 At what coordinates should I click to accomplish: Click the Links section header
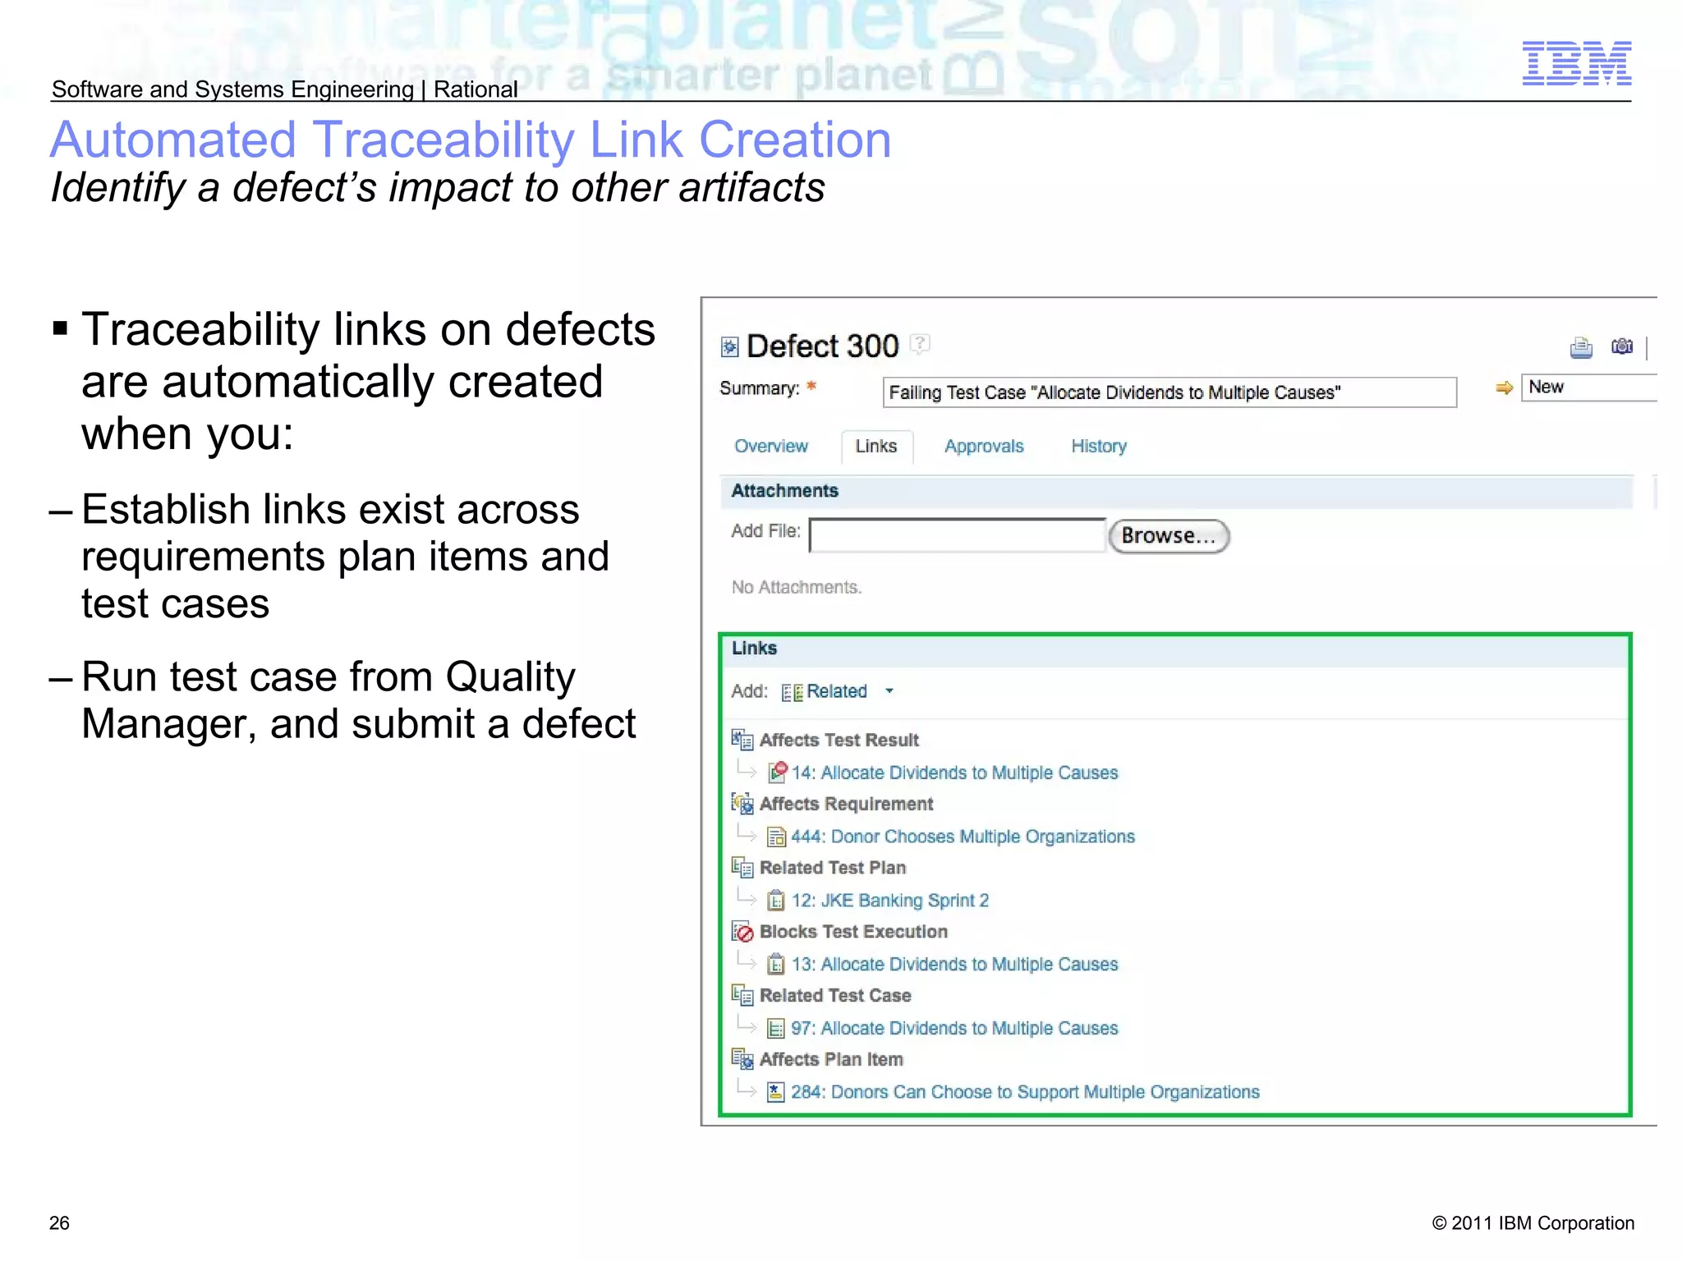[x=1174, y=649]
